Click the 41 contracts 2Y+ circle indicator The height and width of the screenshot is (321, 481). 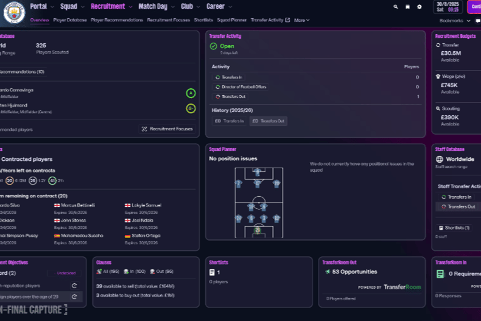point(52,181)
